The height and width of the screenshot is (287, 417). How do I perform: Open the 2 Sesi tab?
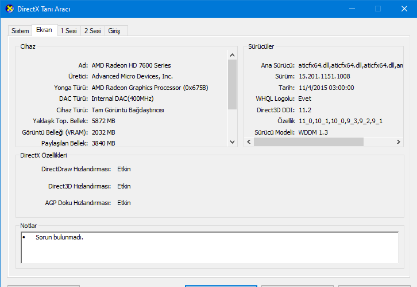92,31
